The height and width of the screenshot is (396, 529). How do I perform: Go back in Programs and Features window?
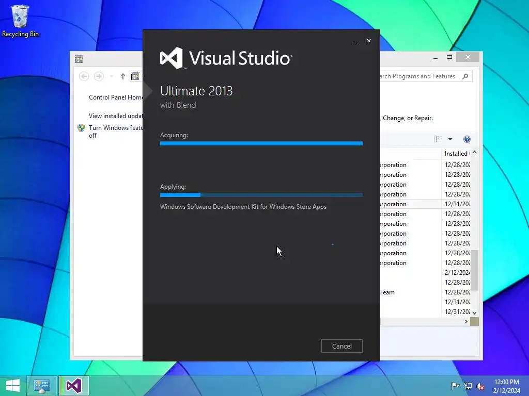click(x=84, y=76)
